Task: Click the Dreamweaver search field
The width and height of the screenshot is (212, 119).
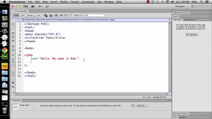Action: click(x=201, y=6)
